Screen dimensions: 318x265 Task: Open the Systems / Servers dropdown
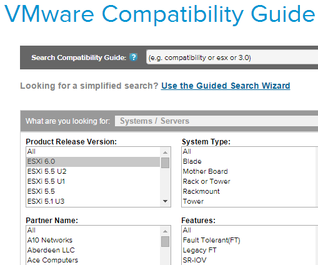coord(216,121)
